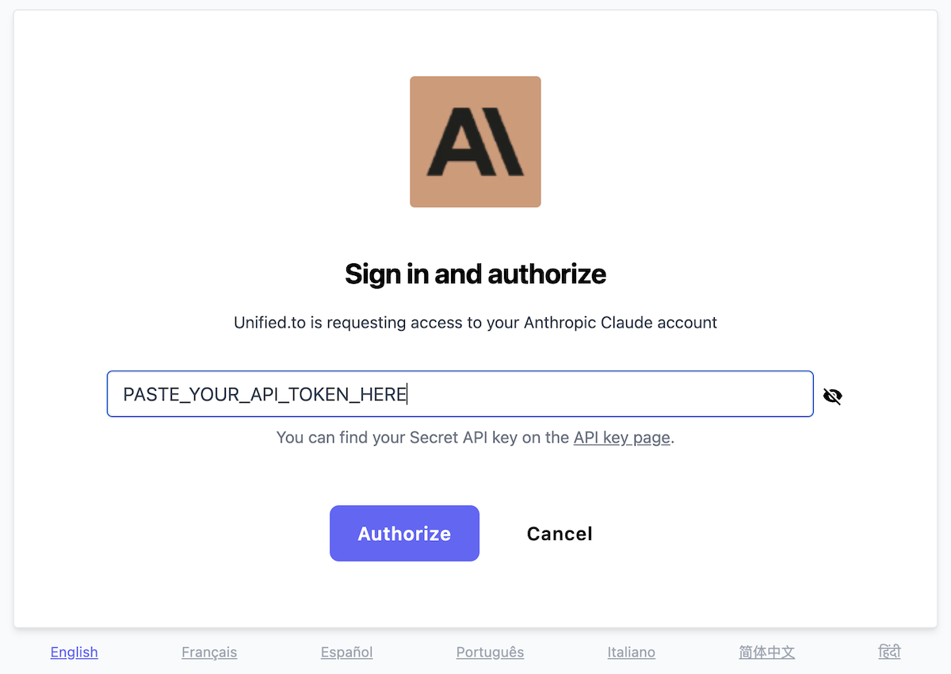Click the Sign in and authorize heading
This screenshot has width=951, height=674.
475,274
